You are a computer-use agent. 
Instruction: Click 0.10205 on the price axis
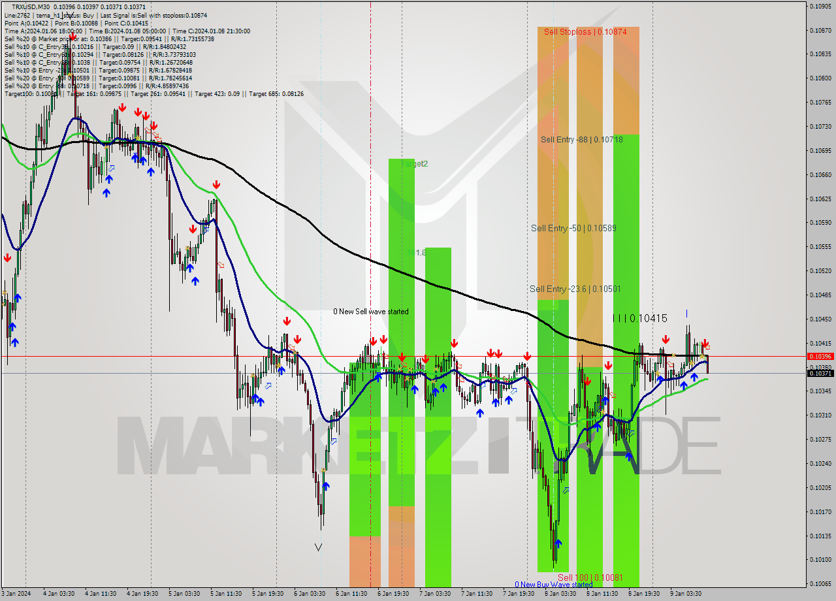(x=820, y=487)
